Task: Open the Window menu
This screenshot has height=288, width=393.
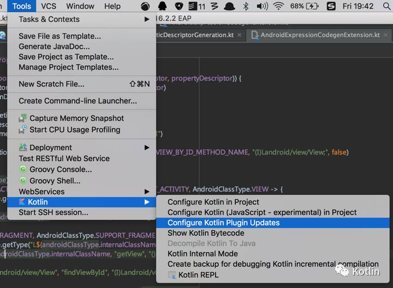Action: click(x=80, y=6)
